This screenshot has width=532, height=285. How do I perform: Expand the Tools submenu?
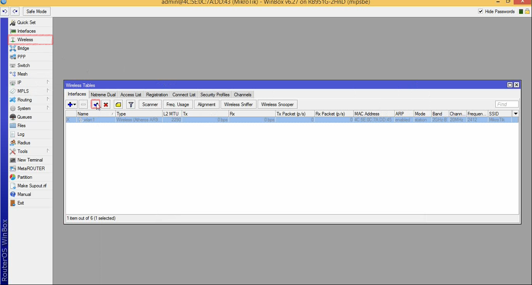coord(30,151)
